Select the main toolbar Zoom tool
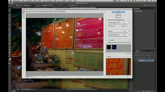Image resolution: width=165 pixels, height=92 pixels. (10, 54)
